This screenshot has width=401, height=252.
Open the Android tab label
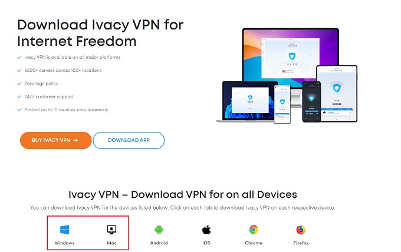coord(159,243)
